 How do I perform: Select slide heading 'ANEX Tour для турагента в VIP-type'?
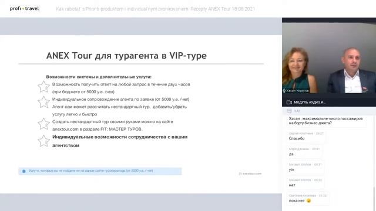pyautogui.click(x=126, y=56)
